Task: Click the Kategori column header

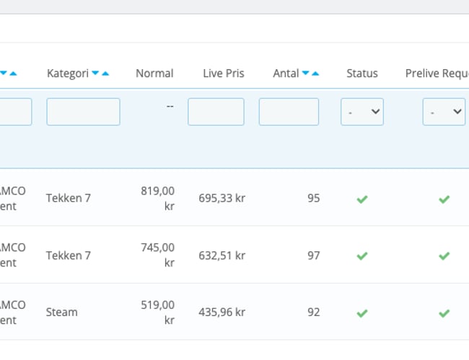Action: tap(68, 73)
